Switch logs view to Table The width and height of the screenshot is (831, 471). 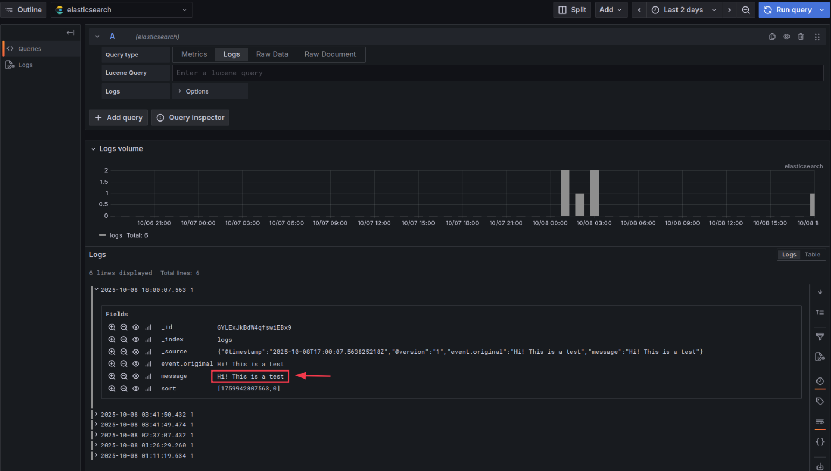point(812,255)
